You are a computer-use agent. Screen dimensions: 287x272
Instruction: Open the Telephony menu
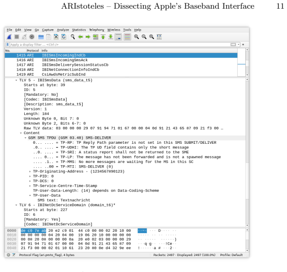click(x=96, y=30)
